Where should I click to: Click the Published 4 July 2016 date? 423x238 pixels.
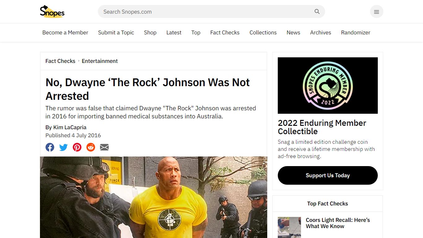(x=73, y=135)
